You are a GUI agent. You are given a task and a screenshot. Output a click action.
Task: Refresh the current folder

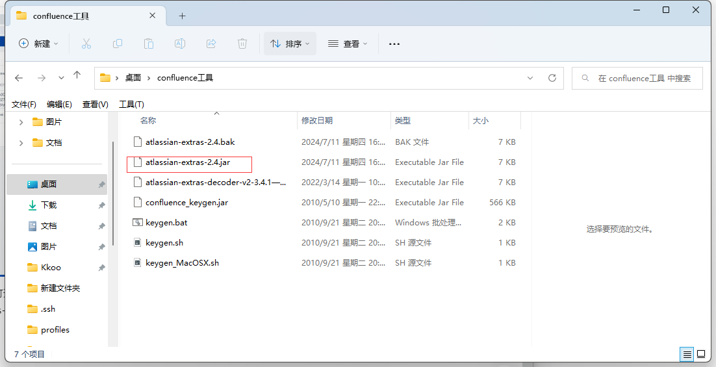point(552,78)
